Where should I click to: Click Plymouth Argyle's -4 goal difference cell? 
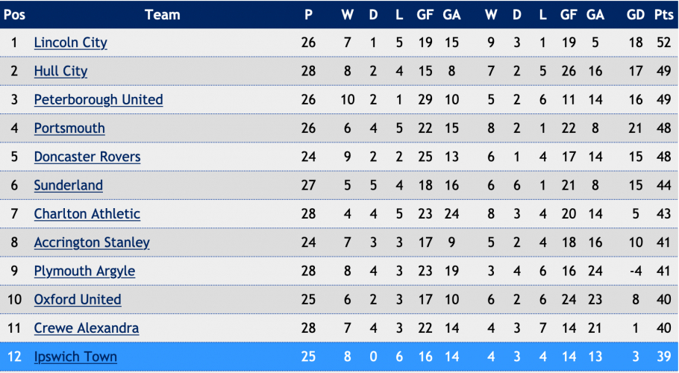pyautogui.click(x=636, y=271)
